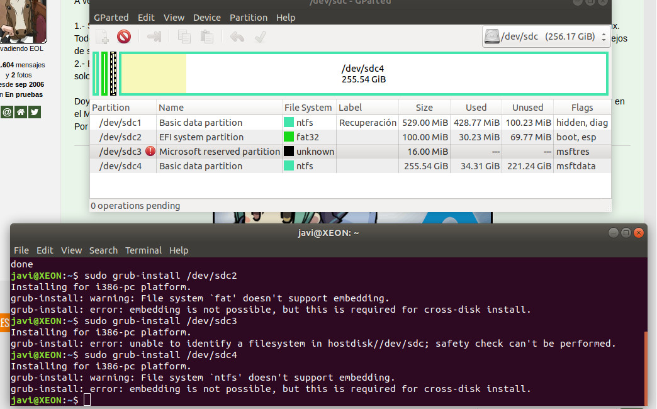Open GParted's Edit menu
Viewport: 657px width, 409px height.
(x=146, y=18)
